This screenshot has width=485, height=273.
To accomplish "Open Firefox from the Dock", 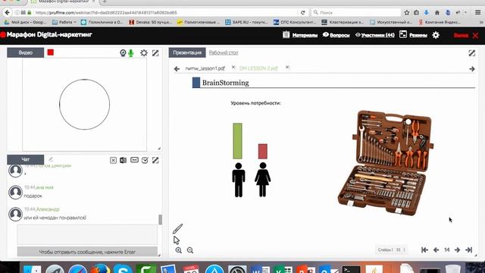I will (100, 268).
